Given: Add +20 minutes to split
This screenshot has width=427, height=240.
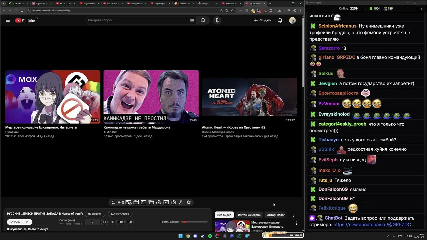Looking at the screenshot, I should click(x=129, y=222).
